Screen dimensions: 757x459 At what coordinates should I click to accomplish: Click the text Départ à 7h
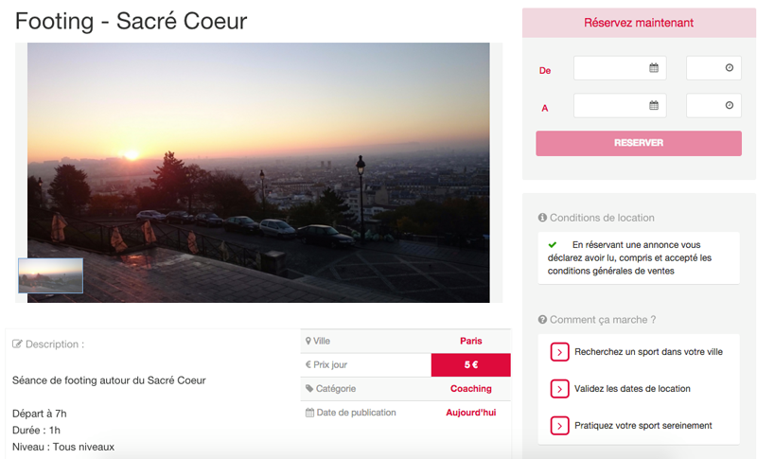[x=40, y=414]
